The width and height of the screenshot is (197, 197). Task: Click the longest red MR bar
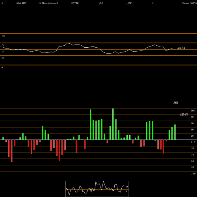pos(11,151)
